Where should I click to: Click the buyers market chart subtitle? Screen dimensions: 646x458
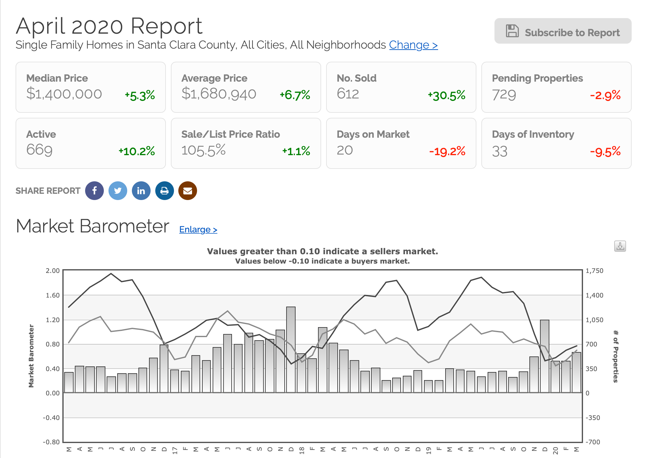point(322,261)
